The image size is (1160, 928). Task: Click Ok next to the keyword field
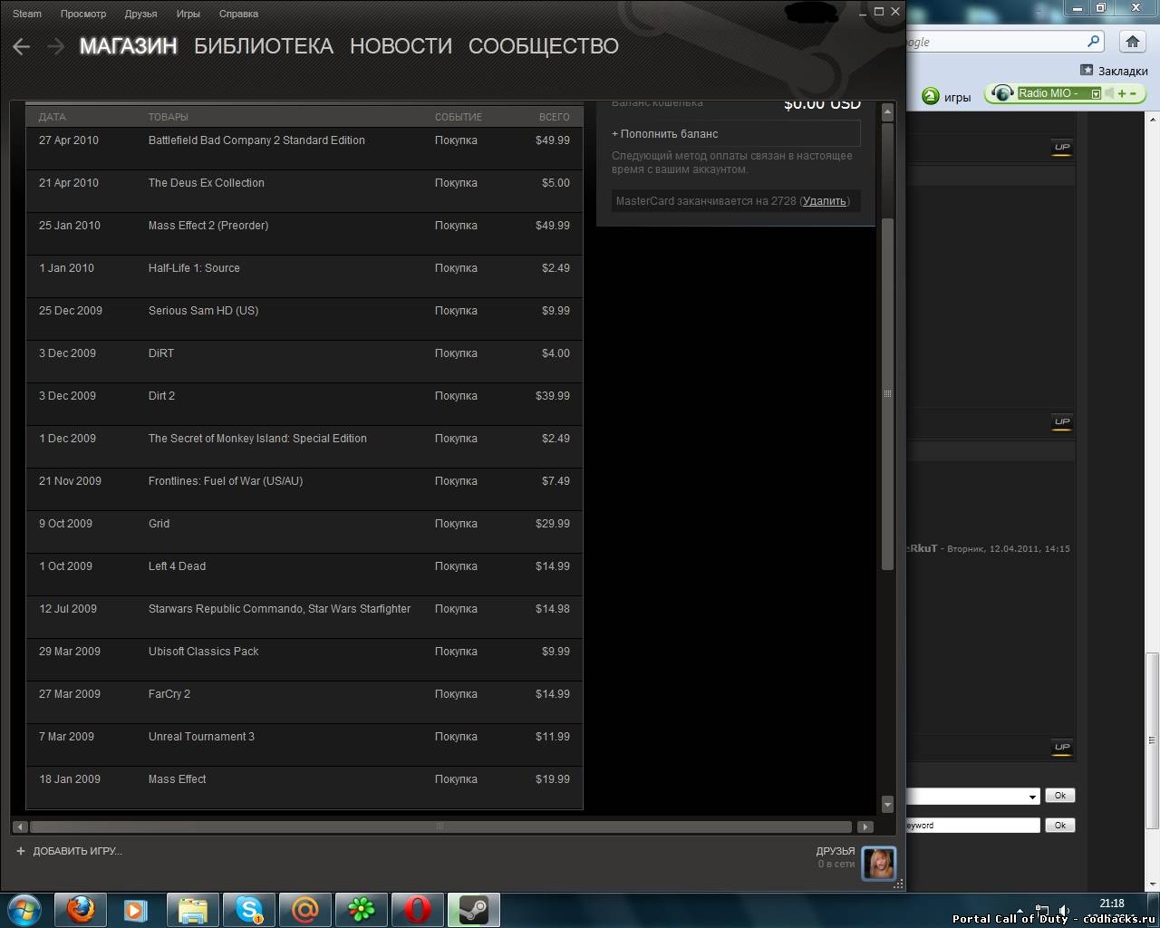tap(1060, 825)
